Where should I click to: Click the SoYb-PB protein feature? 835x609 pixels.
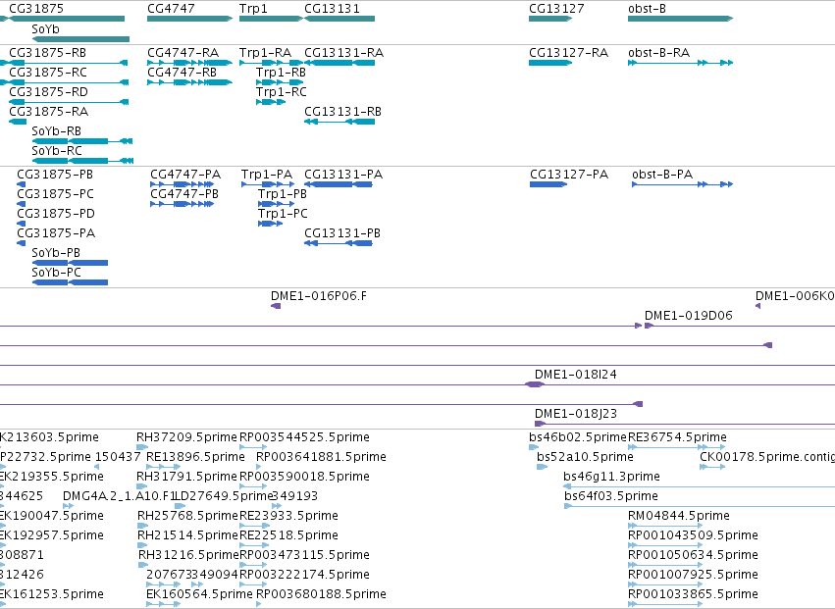70,263
